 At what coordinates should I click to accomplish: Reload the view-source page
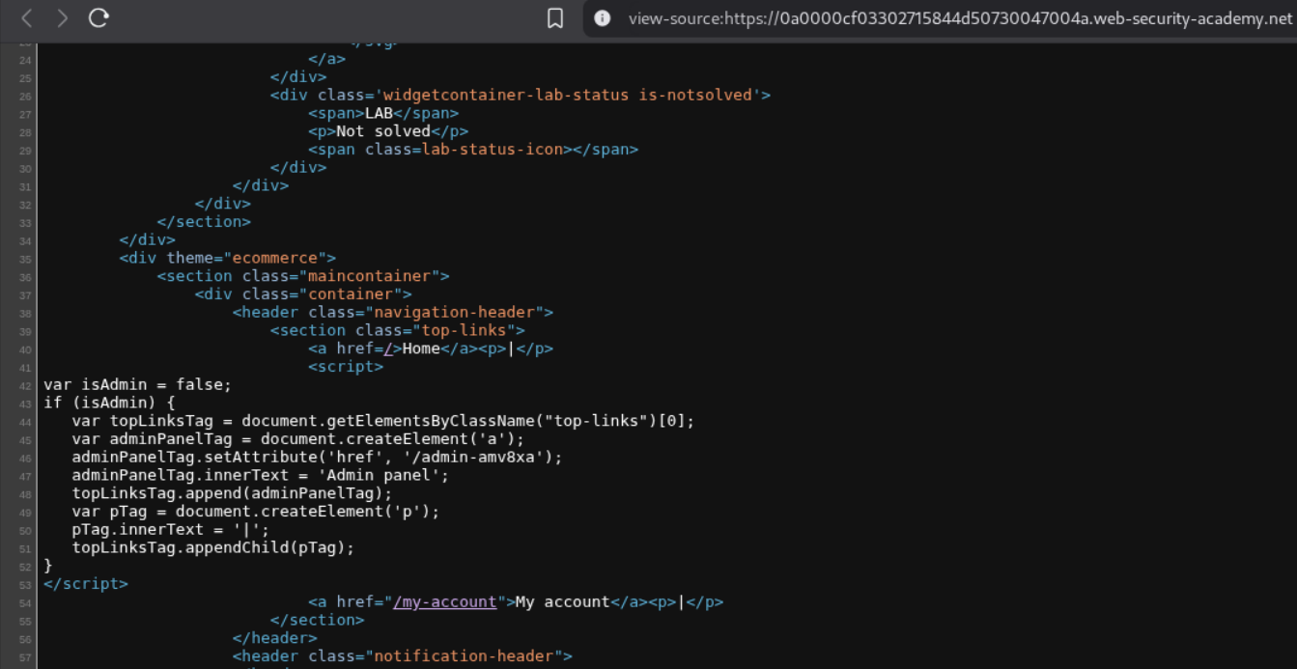[99, 18]
